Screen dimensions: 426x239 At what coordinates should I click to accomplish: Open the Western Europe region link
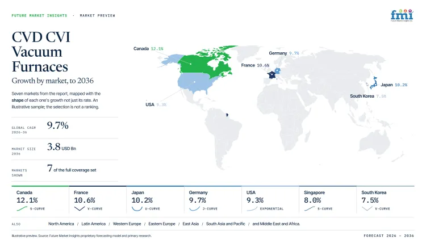[x=127, y=224]
